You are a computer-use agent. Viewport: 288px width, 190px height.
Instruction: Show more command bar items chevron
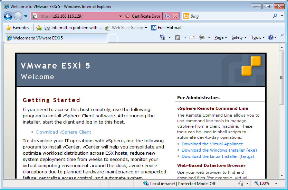tap(282, 35)
